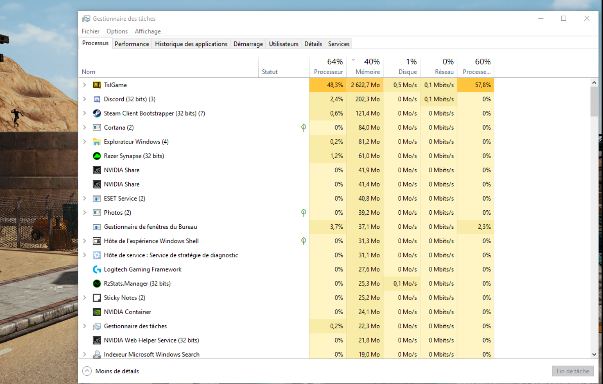This screenshot has width=603, height=384.
Task: Click the Fin de tâche button
Action: point(573,371)
